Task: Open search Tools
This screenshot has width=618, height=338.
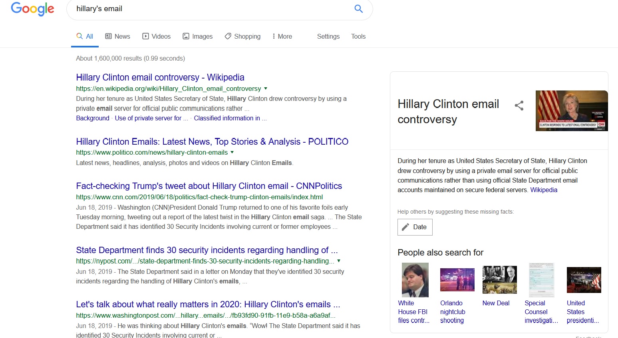Action: (x=358, y=36)
